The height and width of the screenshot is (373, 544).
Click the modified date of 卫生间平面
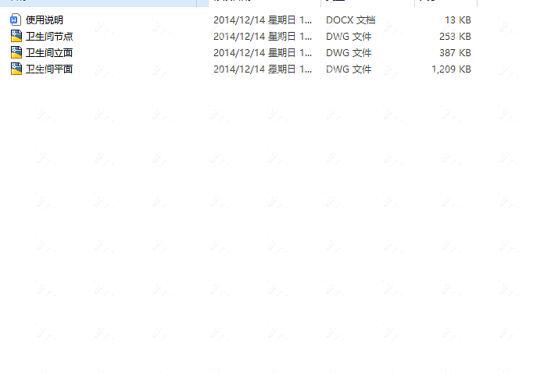tap(263, 69)
